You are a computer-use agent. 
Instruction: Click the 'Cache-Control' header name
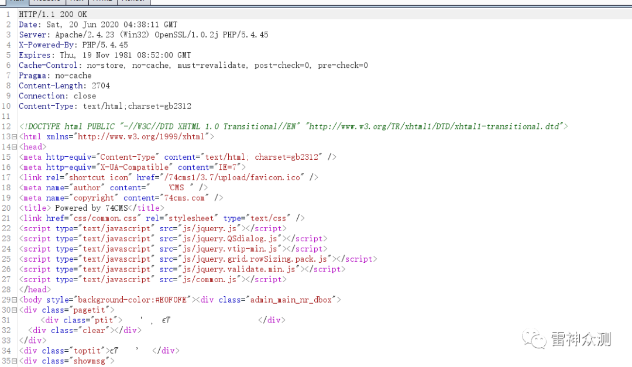coord(48,66)
